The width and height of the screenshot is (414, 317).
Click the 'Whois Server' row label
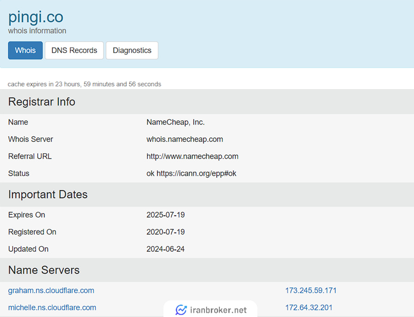tap(31, 139)
